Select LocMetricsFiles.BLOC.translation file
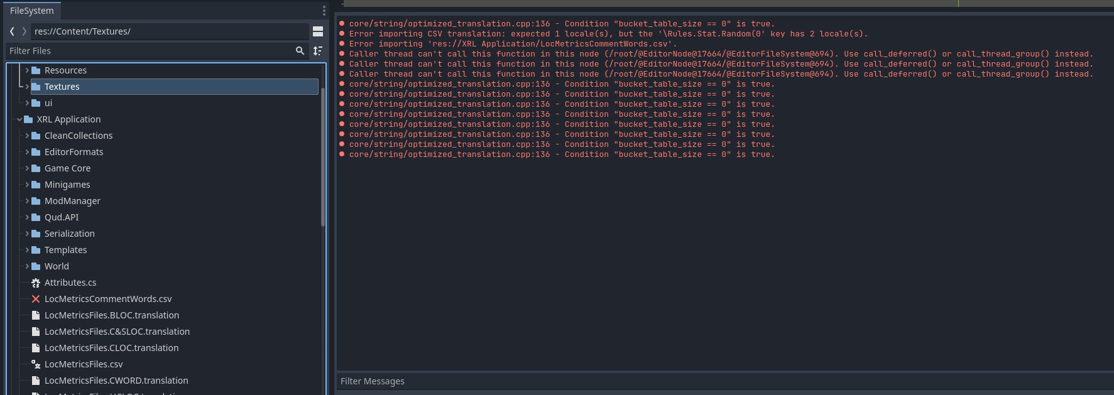 click(112, 315)
